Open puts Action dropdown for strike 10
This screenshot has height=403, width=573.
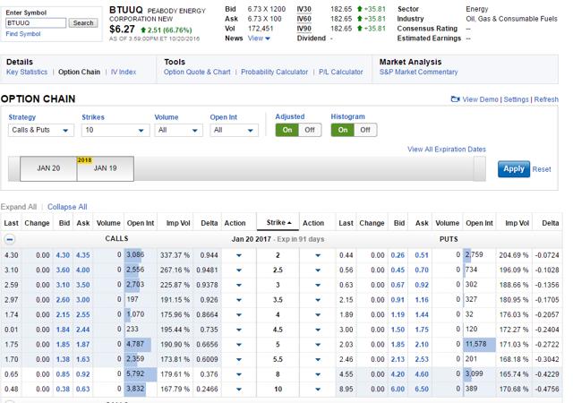318,389
